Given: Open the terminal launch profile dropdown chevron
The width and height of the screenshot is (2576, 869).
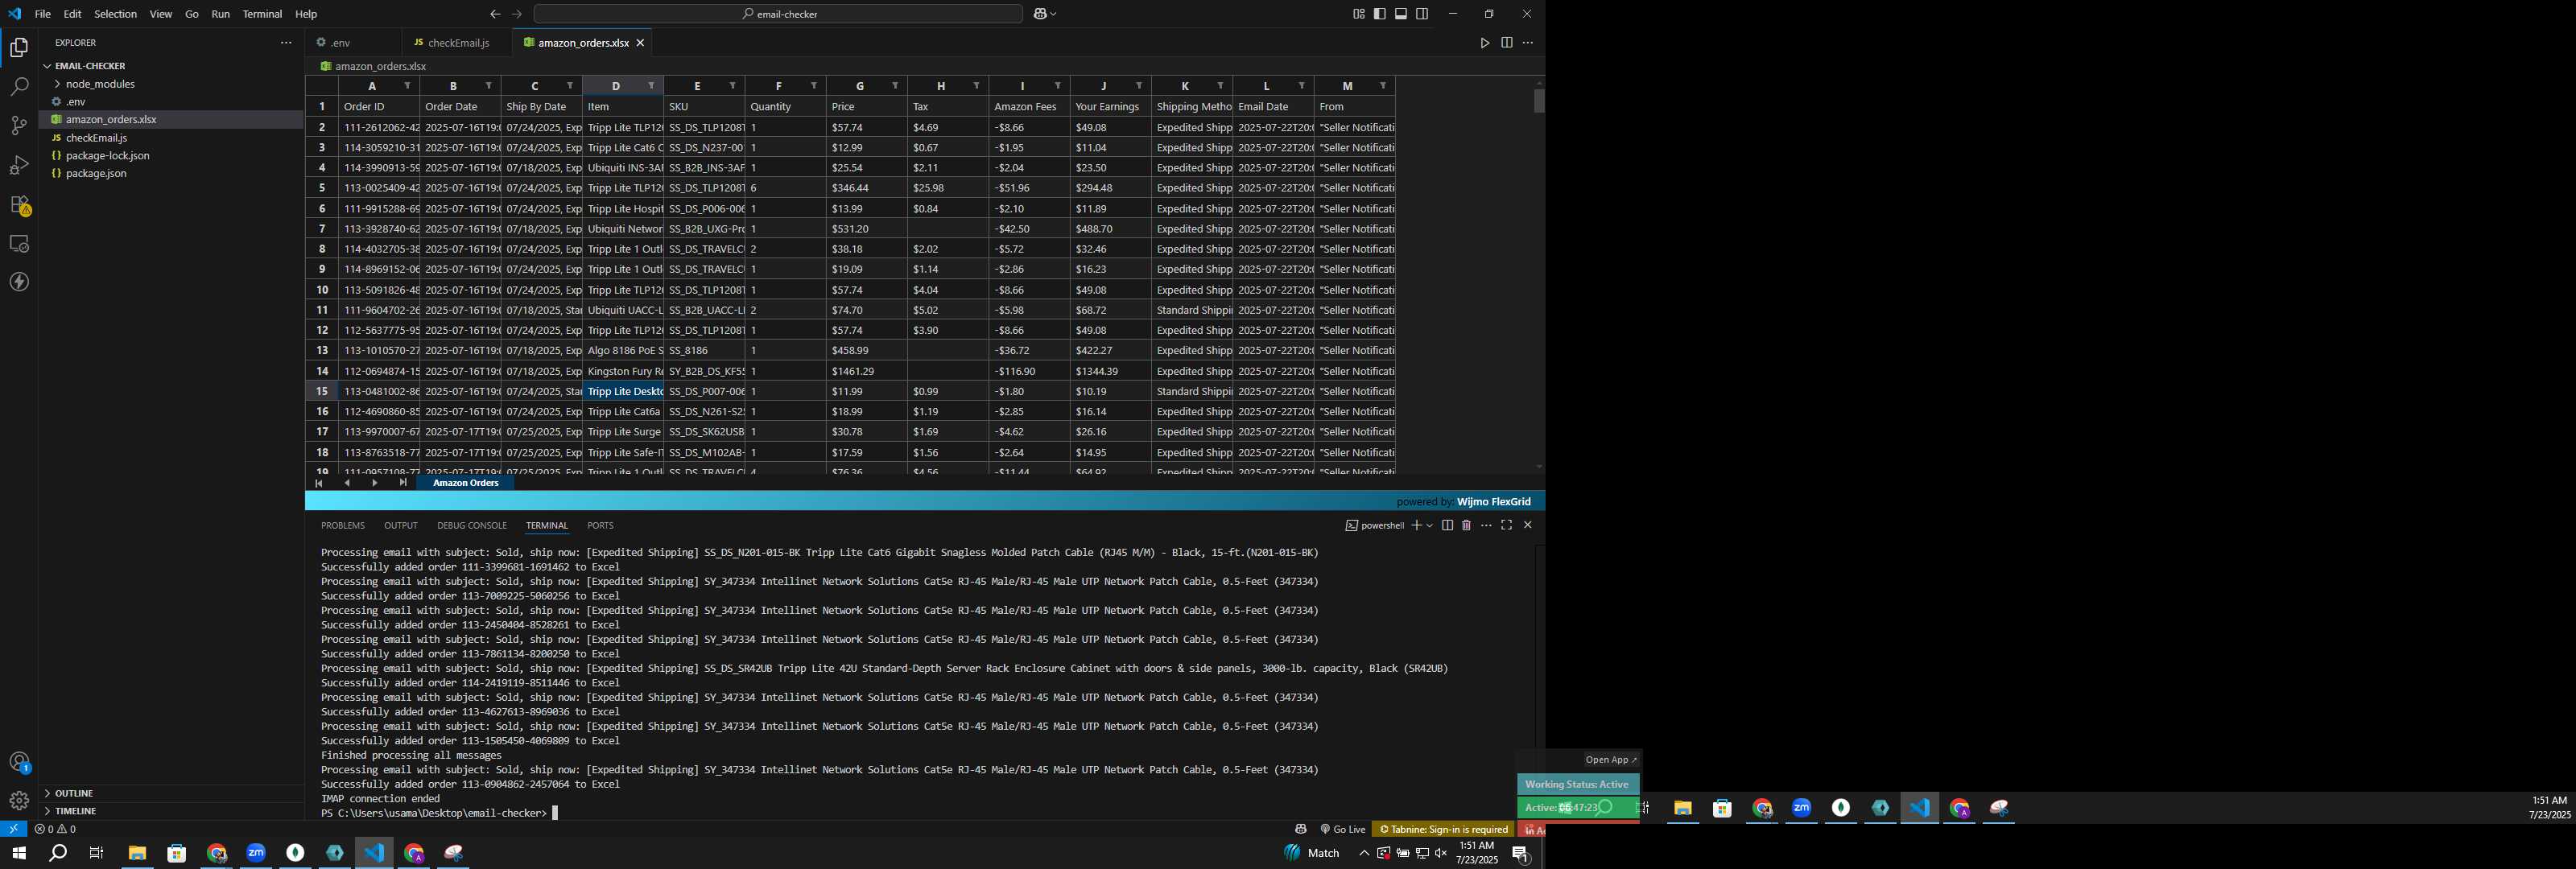Looking at the screenshot, I should click(1429, 525).
